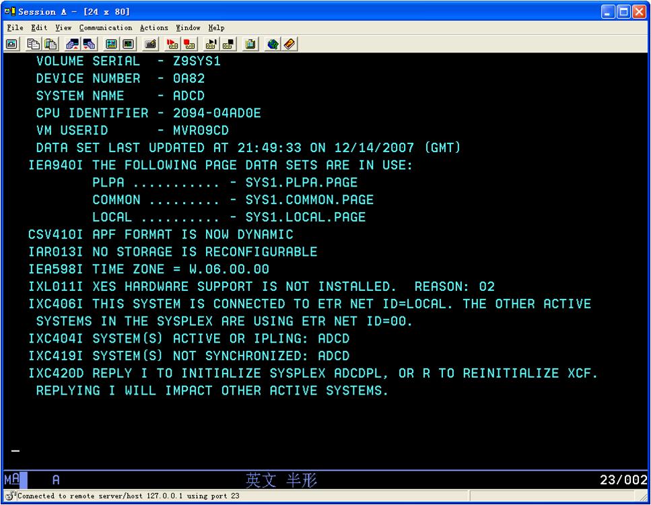Click the "VM USERID - MVR09CD" line
Viewport: 651px width, 505px height.
[133, 131]
